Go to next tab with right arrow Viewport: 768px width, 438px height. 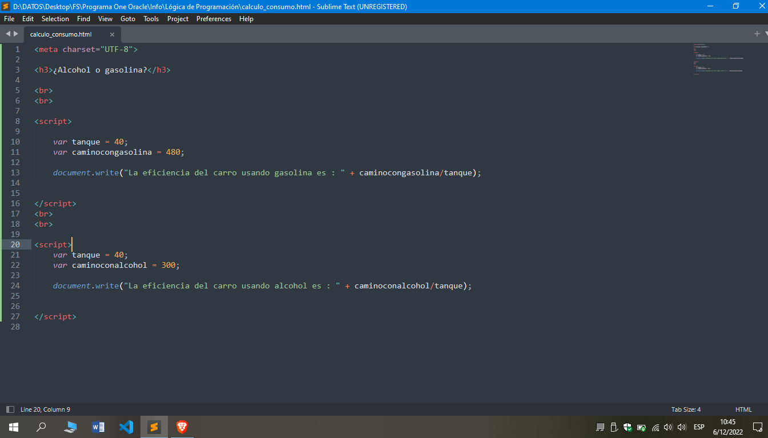(x=16, y=34)
